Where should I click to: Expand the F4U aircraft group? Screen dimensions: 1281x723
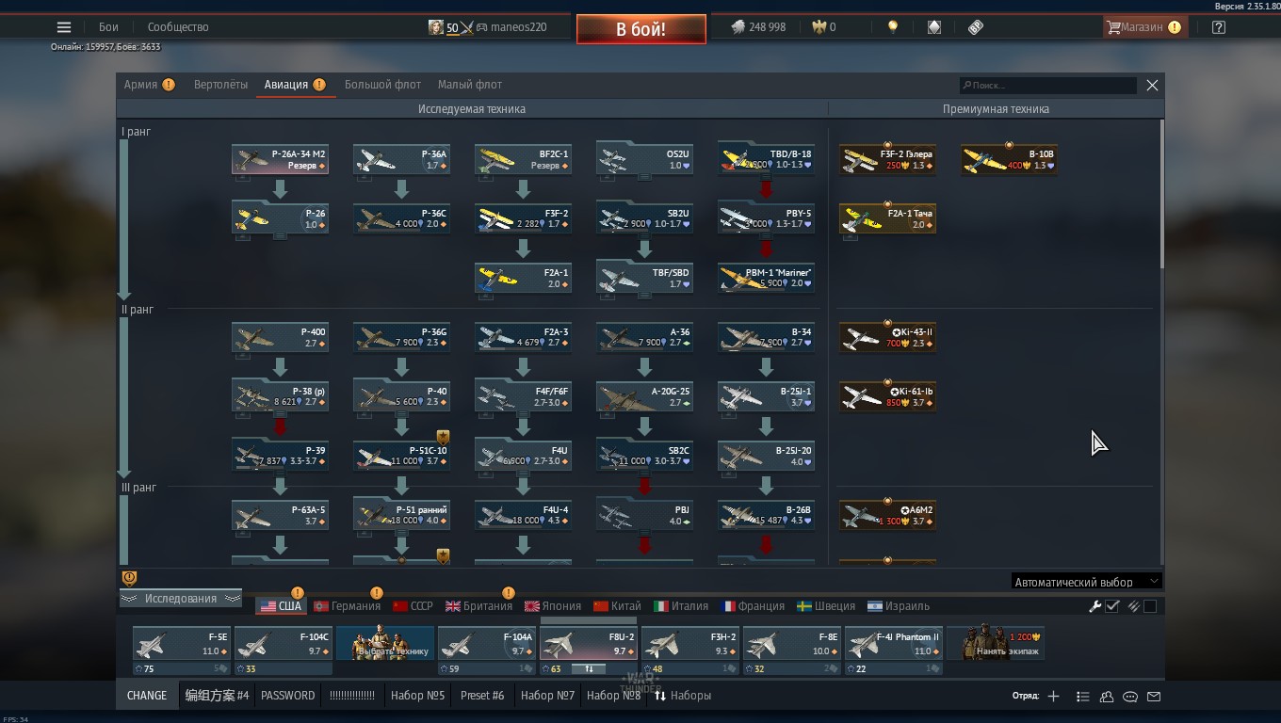tap(523, 456)
